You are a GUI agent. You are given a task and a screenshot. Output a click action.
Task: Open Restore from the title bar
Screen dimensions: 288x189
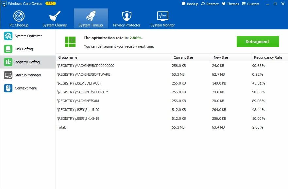click(x=210, y=4)
